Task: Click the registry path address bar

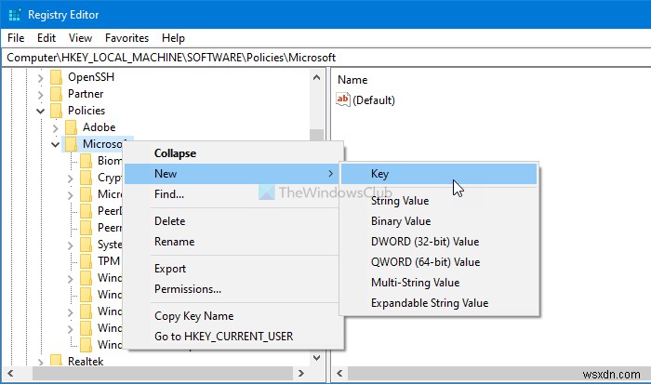Action: pos(325,58)
